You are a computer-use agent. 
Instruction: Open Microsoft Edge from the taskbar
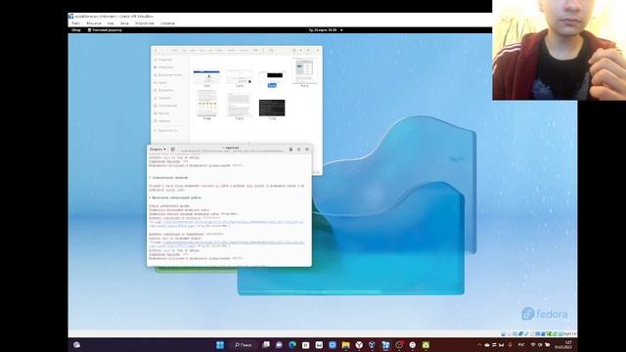tap(292, 345)
